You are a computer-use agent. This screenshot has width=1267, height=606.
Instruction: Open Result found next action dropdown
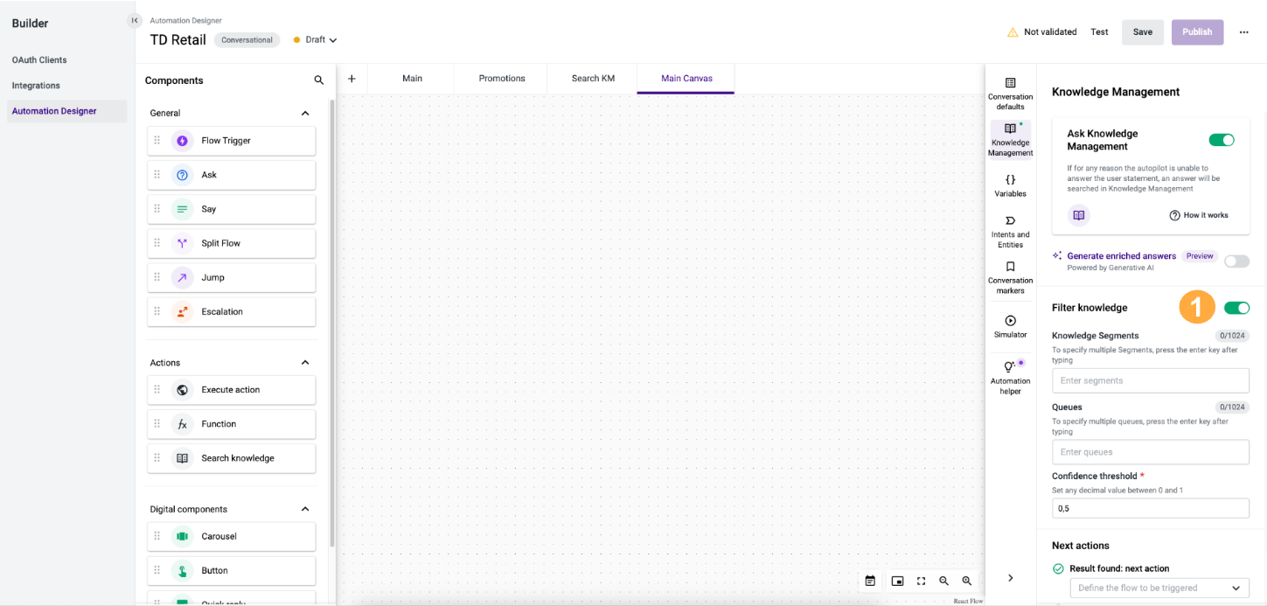(x=1159, y=588)
